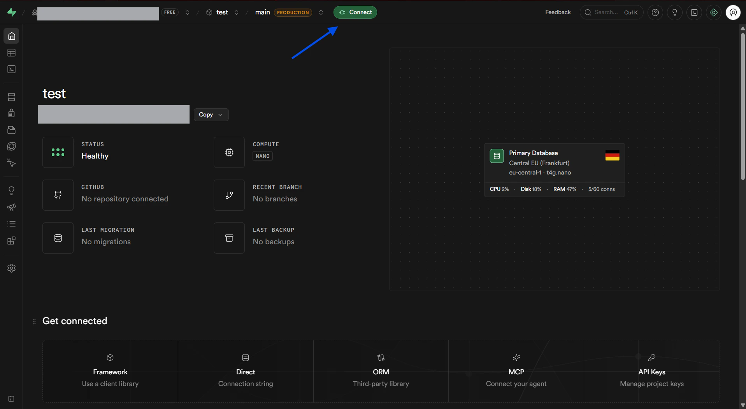The width and height of the screenshot is (746, 409).
Task: Click the Compute chip icon
Action: click(x=229, y=152)
